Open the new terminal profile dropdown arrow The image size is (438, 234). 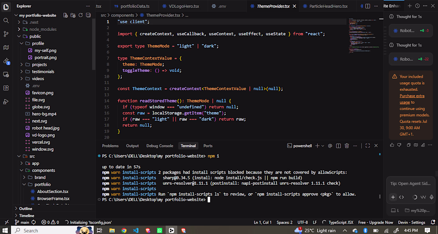coord(323,146)
